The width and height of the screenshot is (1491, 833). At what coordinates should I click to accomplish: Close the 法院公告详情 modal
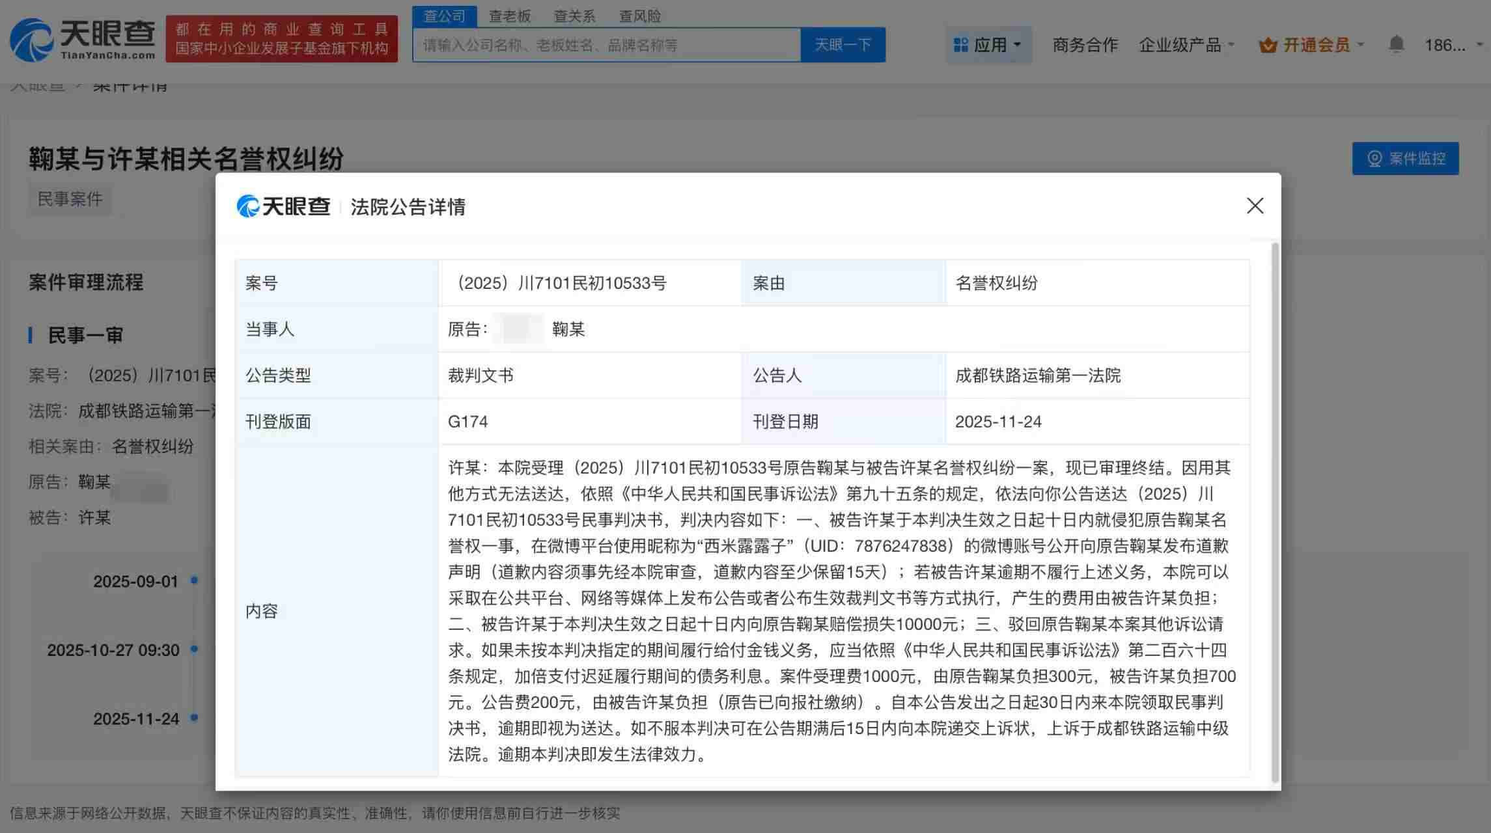click(x=1254, y=206)
